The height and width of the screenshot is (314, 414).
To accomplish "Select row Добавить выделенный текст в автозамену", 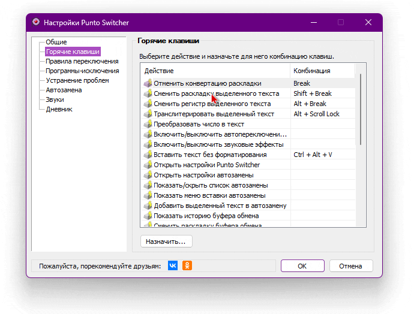I will pos(248,206).
